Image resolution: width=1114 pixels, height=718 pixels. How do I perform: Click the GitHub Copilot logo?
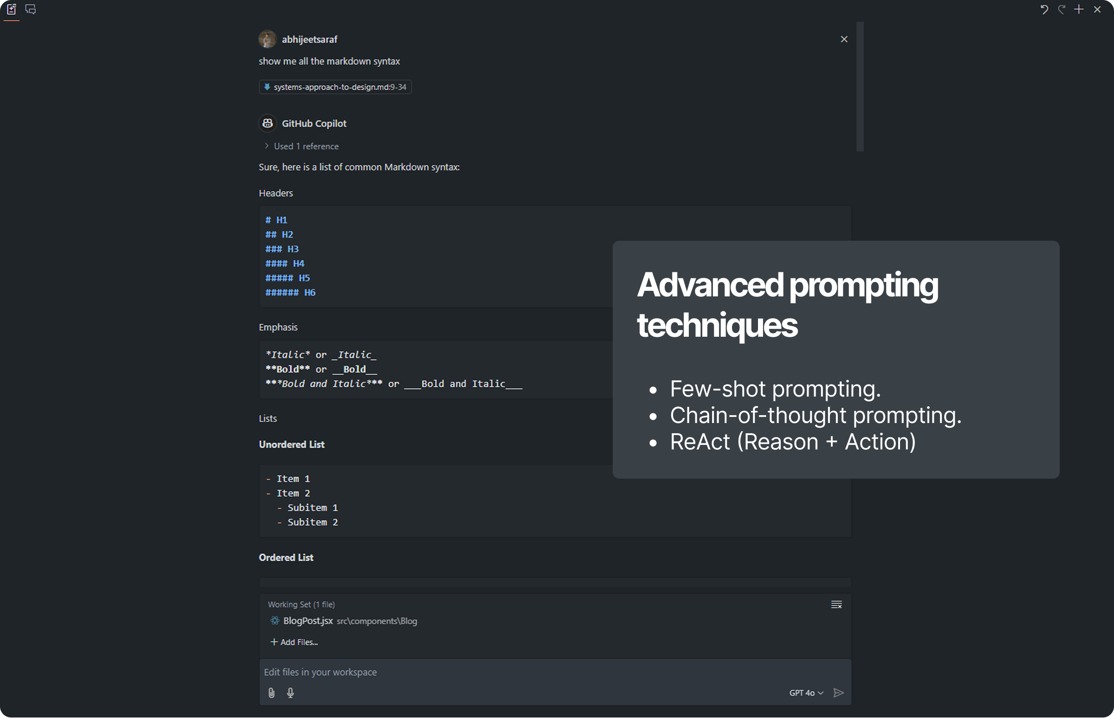coord(268,123)
